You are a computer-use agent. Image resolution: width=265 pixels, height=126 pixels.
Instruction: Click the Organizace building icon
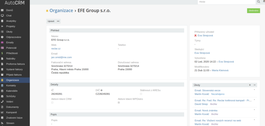point(2,80)
